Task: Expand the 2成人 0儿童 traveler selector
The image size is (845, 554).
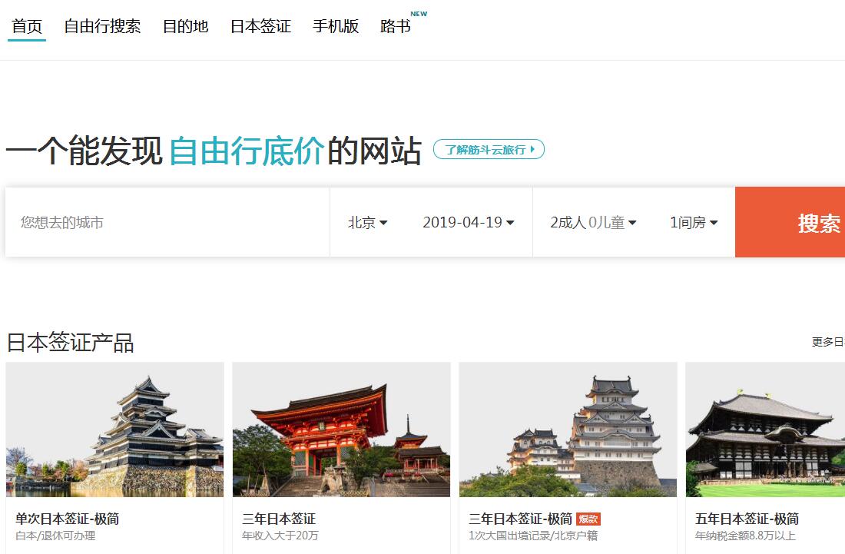Action: (x=593, y=222)
